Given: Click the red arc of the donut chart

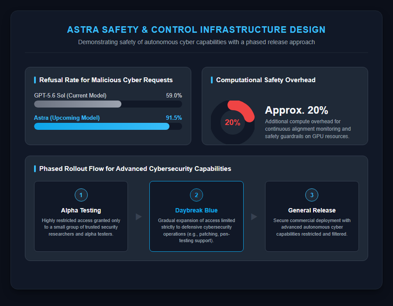Looking at the screenshot, I should point(243,110).
